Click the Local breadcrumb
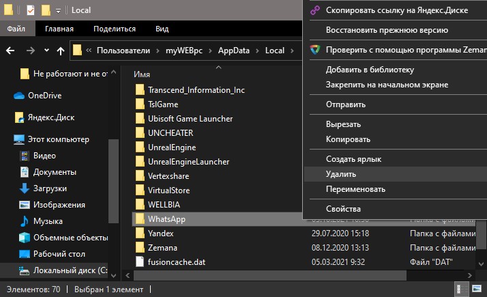 [275, 51]
